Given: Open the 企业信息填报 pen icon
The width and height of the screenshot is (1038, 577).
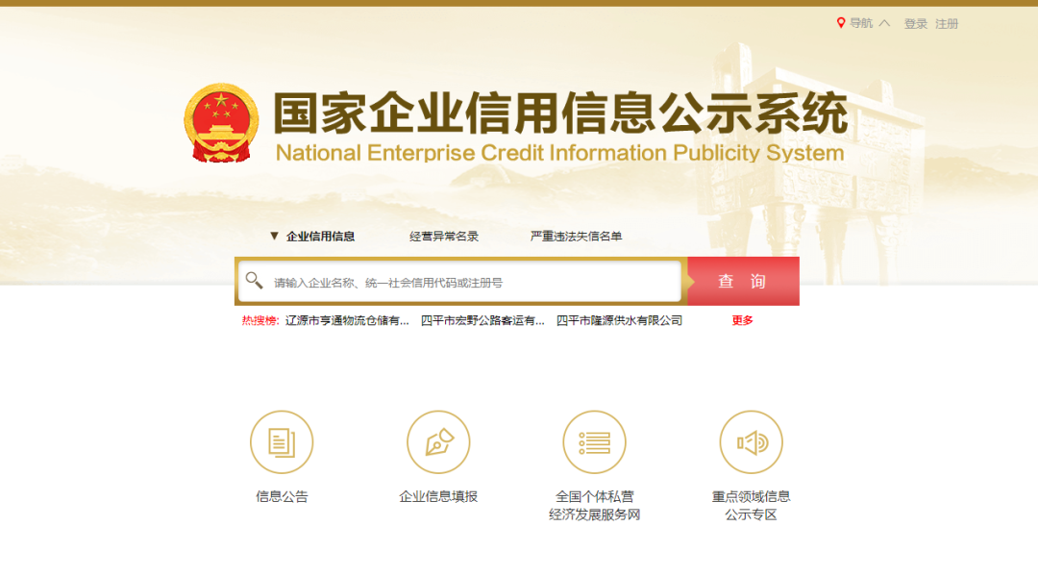Looking at the screenshot, I should click(x=438, y=441).
